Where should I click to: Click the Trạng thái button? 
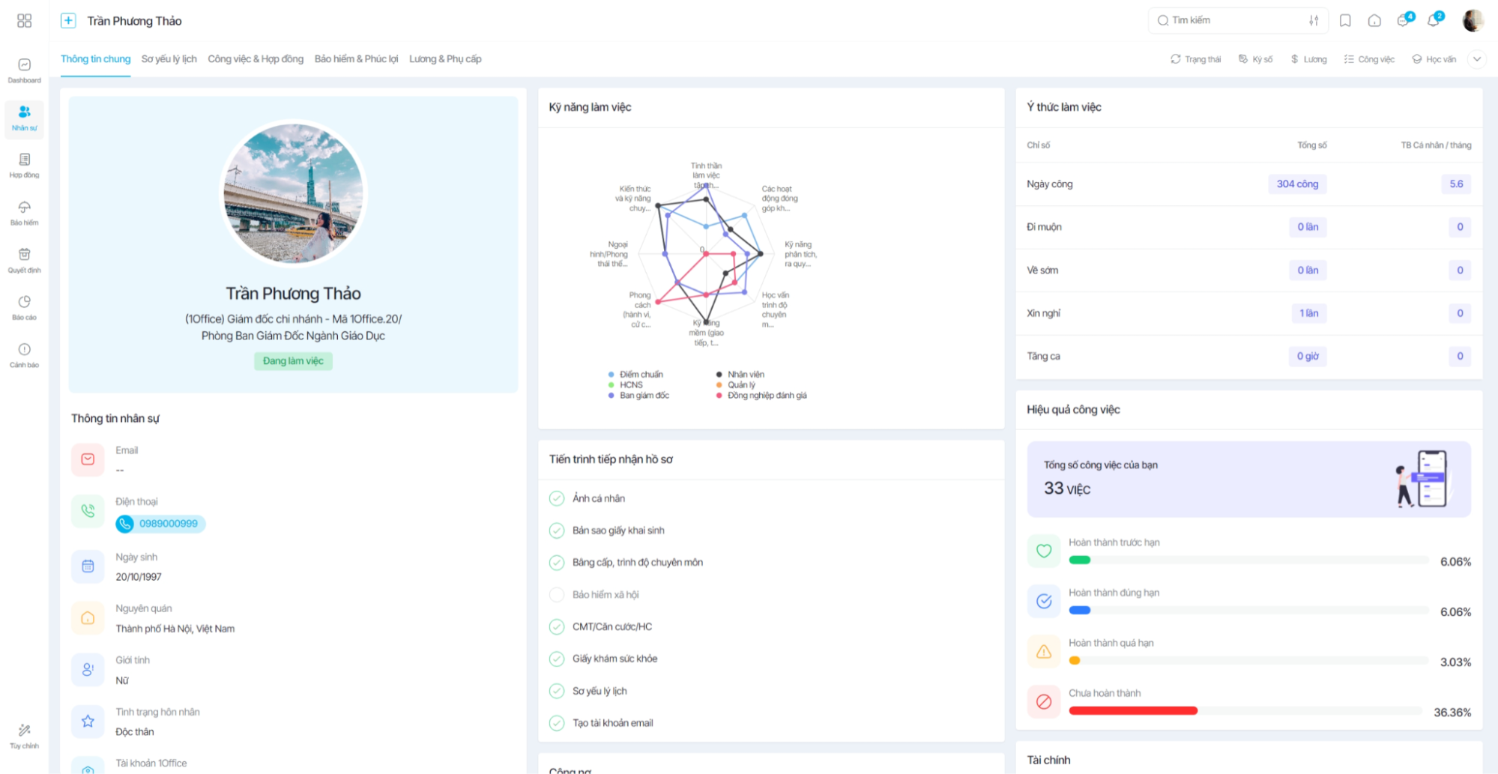[1196, 59]
